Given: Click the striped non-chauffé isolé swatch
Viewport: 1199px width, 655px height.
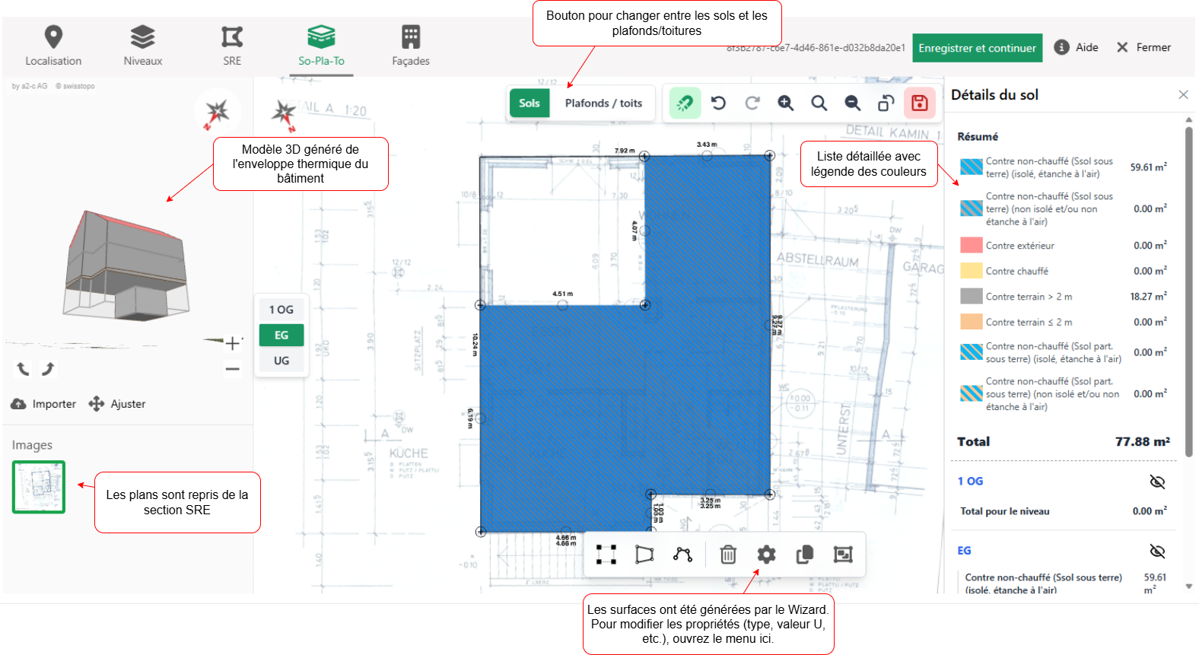Looking at the screenshot, I should coord(972,167).
